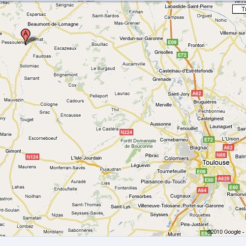Click the A62 badge near Saint-Jory
The image size is (246, 246).
click(197, 93)
